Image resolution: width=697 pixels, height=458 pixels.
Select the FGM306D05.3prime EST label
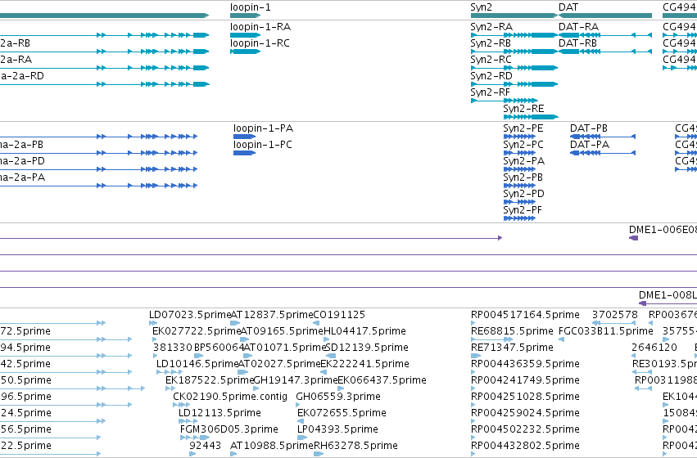pos(229,429)
